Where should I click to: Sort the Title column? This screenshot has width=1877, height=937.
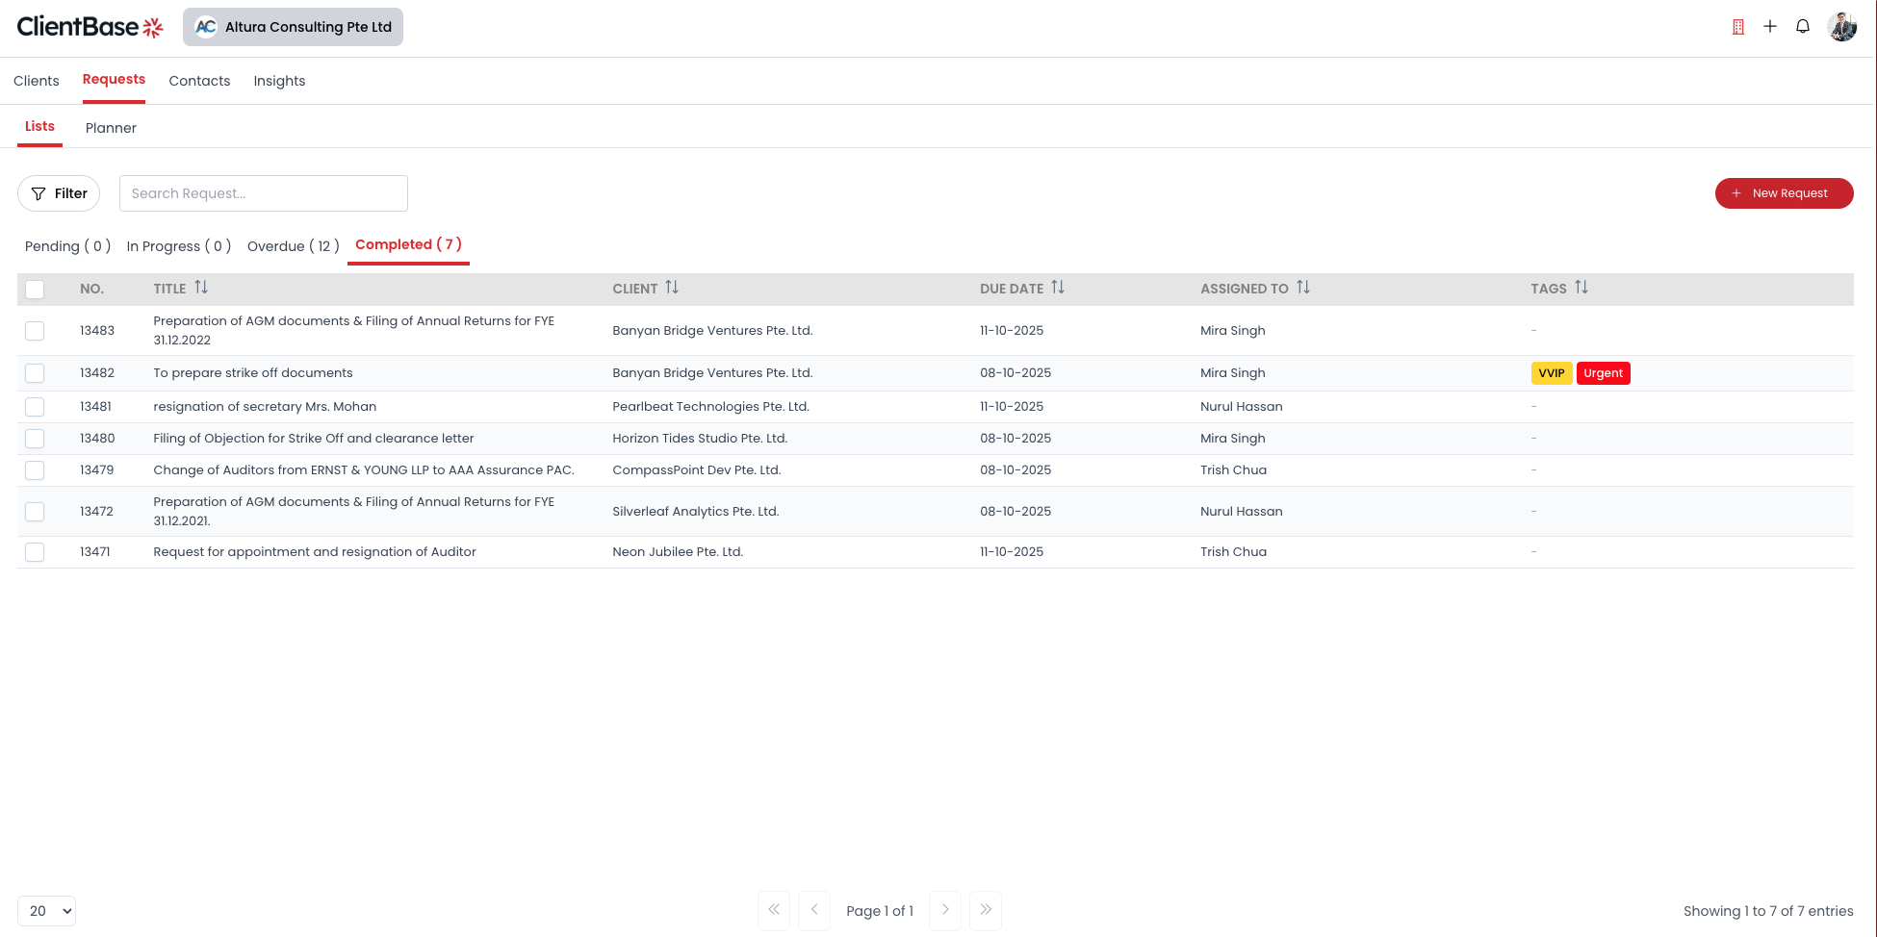[x=202, y=287]
